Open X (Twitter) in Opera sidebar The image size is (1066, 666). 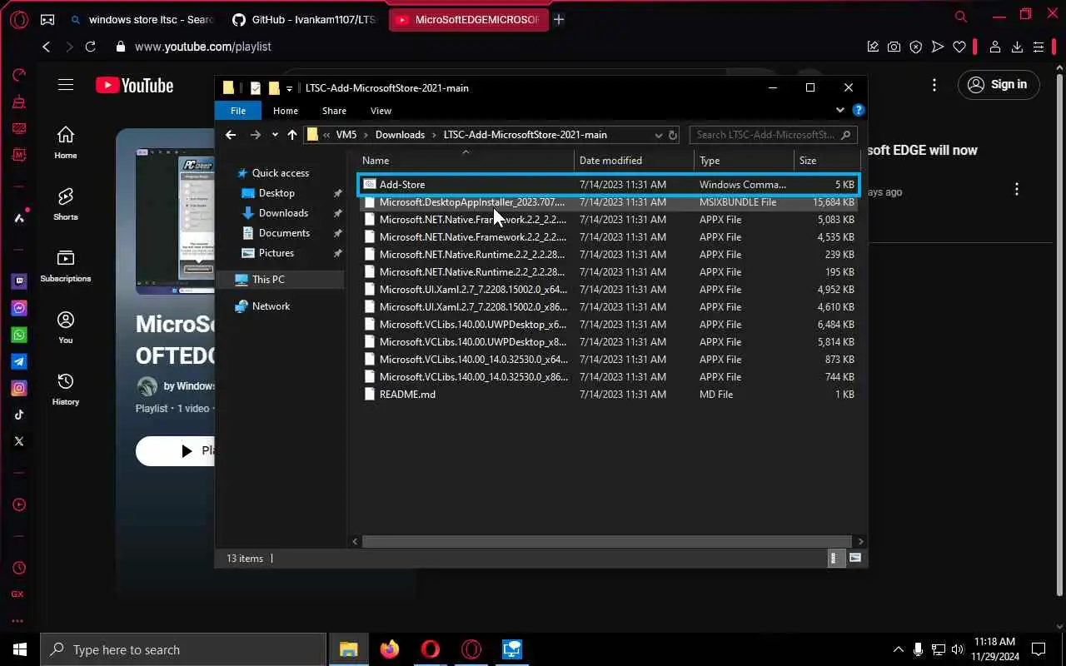(18, 441)
